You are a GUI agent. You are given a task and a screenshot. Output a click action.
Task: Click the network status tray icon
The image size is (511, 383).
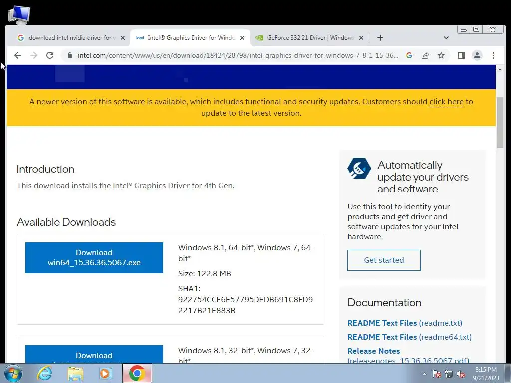449,374
